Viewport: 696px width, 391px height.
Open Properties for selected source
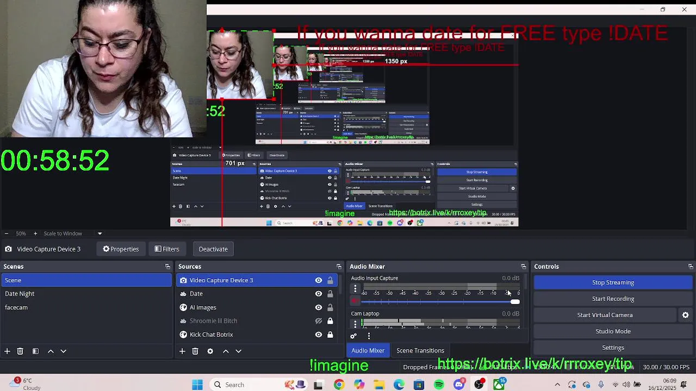click(121, 249)
